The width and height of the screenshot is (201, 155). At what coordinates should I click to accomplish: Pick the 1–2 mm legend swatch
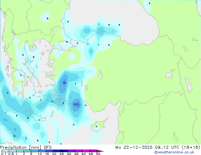20,151
